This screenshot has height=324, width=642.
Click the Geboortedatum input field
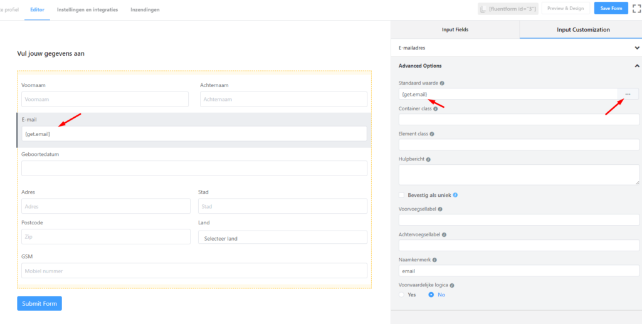click(x=194, y=168)
